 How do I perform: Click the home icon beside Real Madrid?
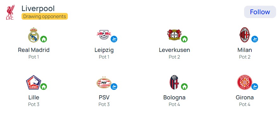click(44, 39)
